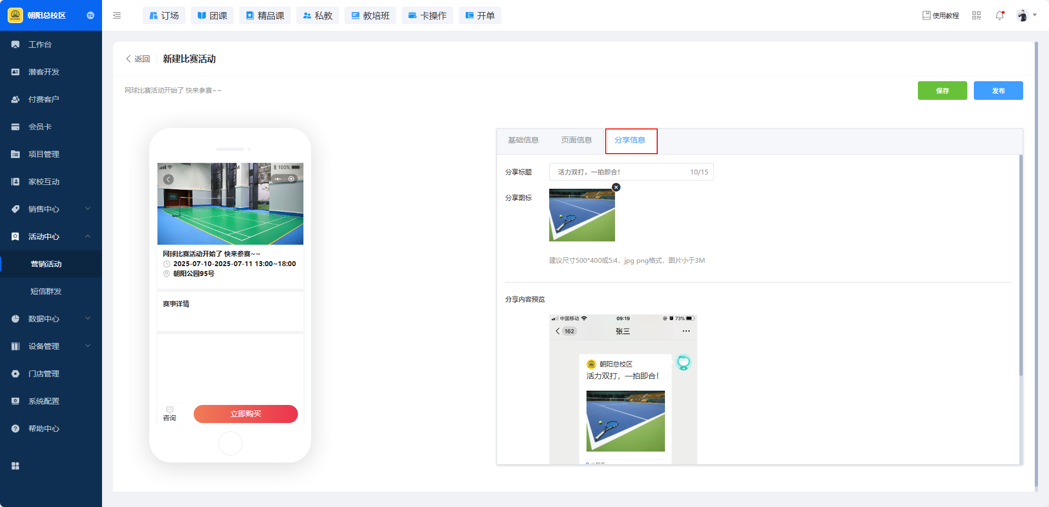
Task: Open the user avatar dropdown
Action: click(1025, 16)
